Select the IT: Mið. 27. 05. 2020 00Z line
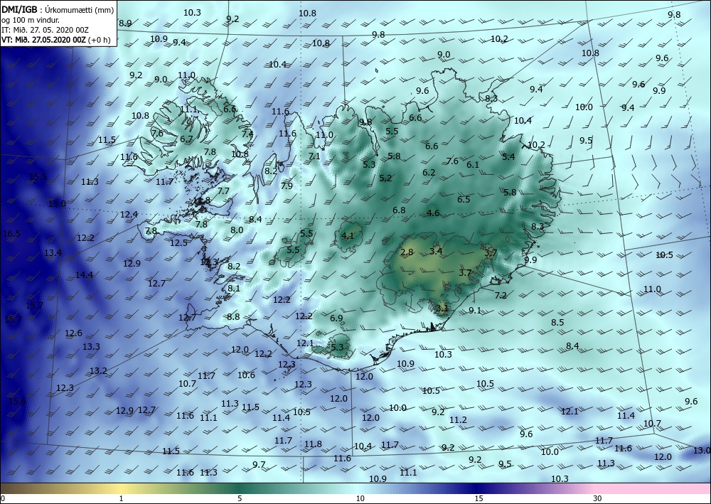Image resolution: width=711 pixels, height=504 pixels. click(45, 29)
